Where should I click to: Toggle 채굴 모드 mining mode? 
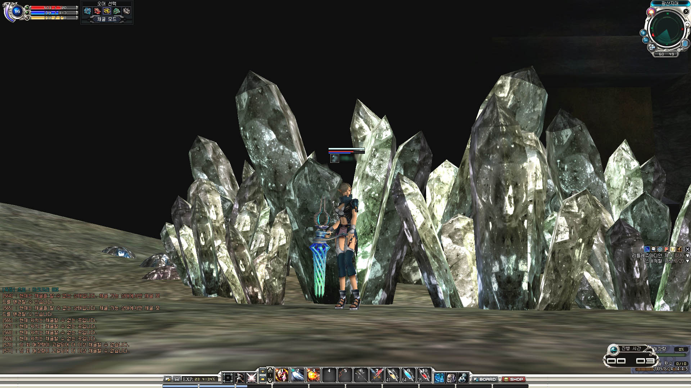(107, 19)
